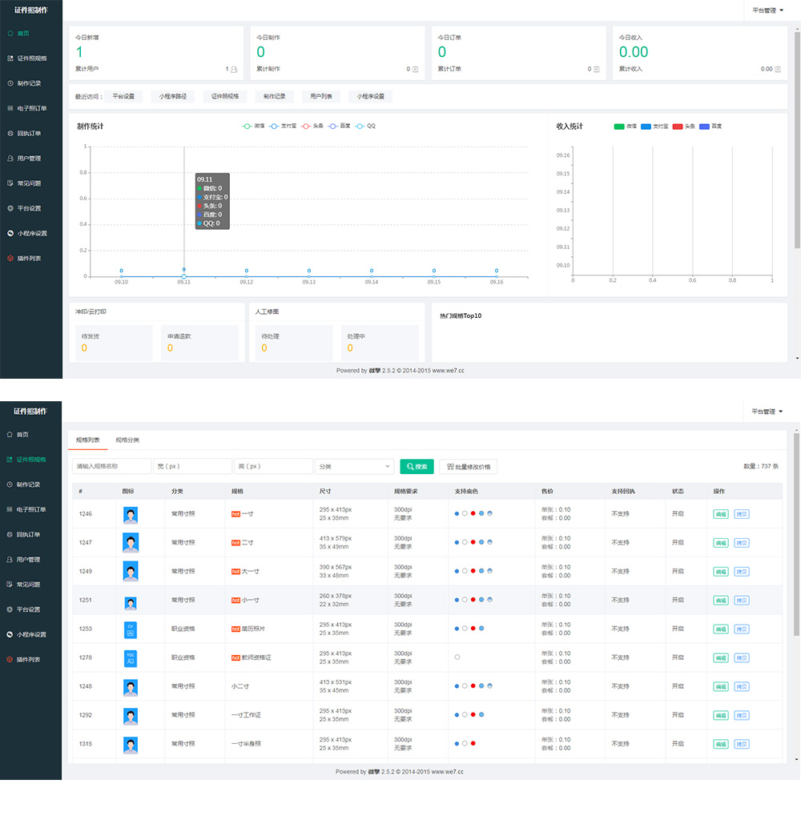Screen dimensions: 801x832
Task: Open 平台管理 dropdown above the 数量 737 count
Action: [x=767, y=412]
